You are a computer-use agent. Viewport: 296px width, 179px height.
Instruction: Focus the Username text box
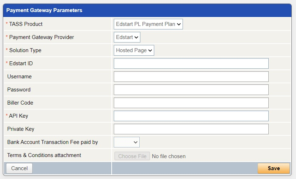pos(191,77)
